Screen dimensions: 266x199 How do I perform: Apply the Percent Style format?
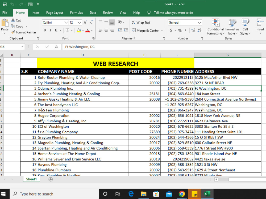pyautogui.click(x=180, y=30)
